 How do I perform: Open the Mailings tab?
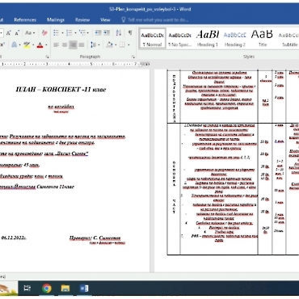[56, 19]
